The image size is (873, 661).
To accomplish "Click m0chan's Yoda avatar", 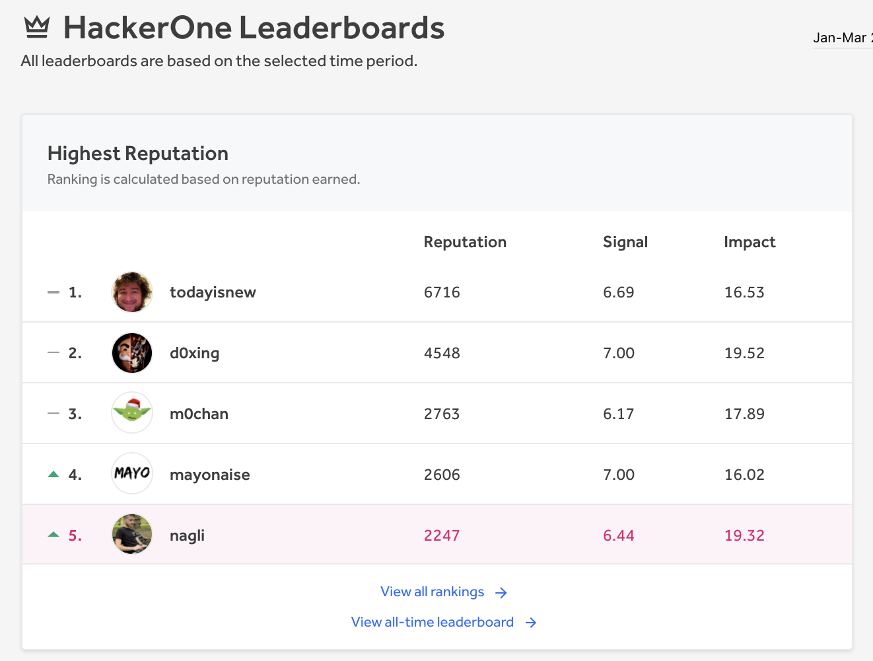I will [132, 413].
